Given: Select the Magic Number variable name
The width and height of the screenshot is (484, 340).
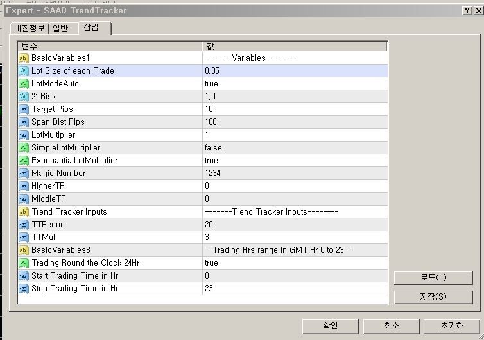Looking at the screenshot, I should 58,174.
